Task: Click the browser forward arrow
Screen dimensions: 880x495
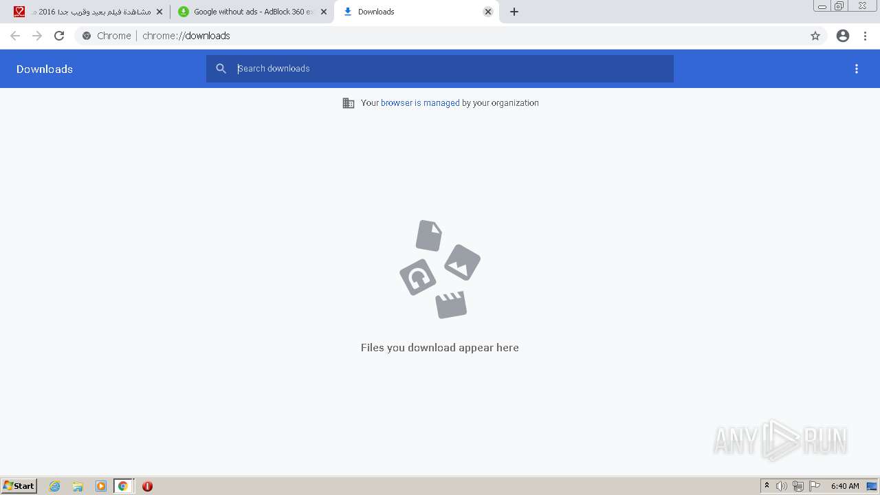Action: [37, 36]
